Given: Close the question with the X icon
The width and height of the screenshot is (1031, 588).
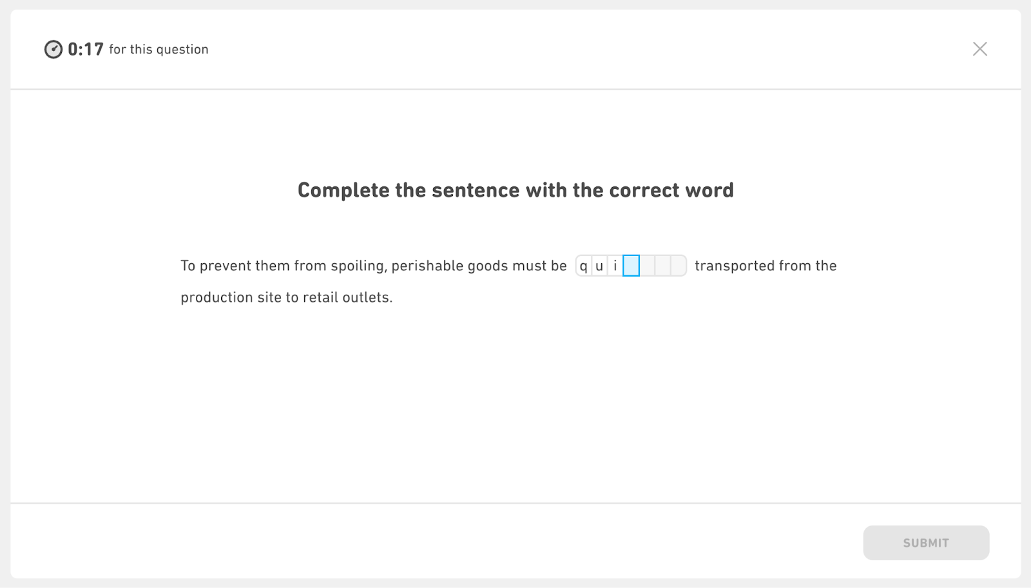Looking at the screenshot, I should (x=979, y=49).
